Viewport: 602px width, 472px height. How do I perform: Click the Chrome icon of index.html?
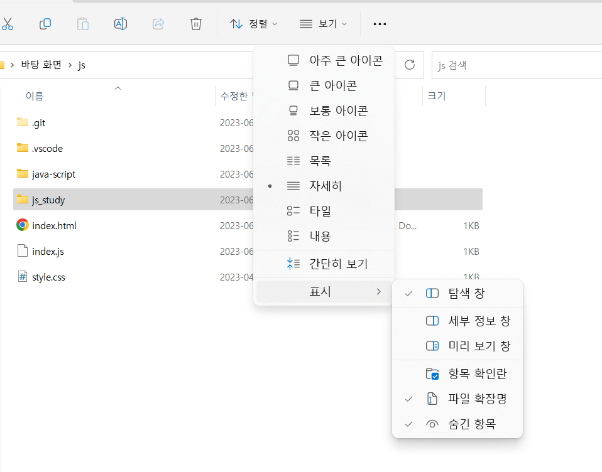[x=23, y=225]
